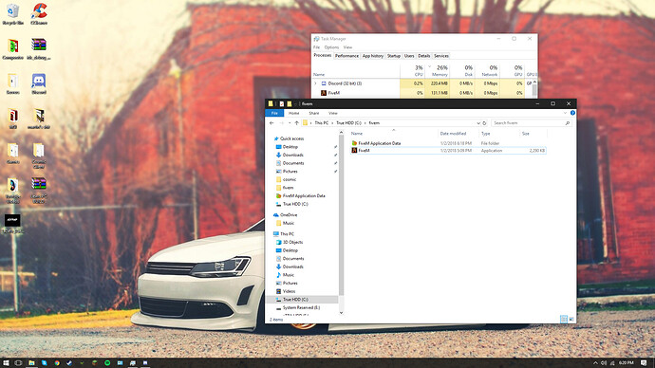Viewport: 655px width, 368px height.
Task: Sort files by Date modified column
Action: (453, 134)
